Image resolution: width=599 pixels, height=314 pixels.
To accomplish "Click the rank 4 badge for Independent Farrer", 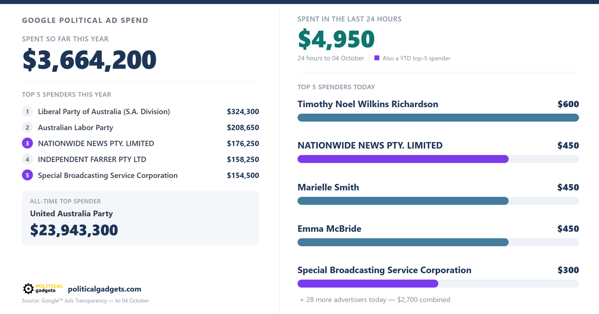I will point(27,159).
